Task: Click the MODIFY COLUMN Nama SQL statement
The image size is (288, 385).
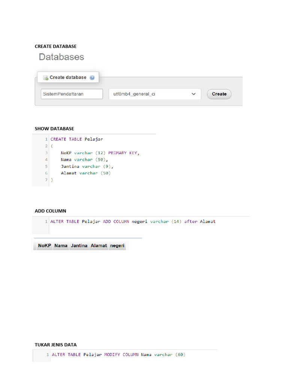Action: (118, 355)
